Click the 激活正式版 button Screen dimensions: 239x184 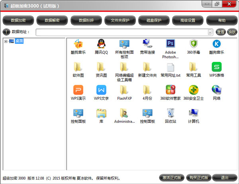point(172,178)
